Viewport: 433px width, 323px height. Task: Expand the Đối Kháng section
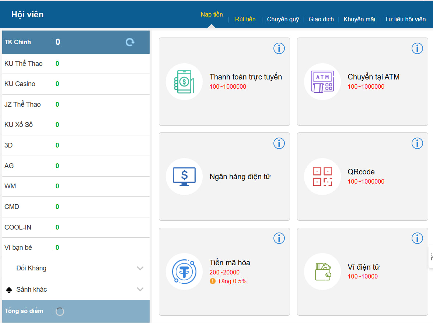click(140, 268)
